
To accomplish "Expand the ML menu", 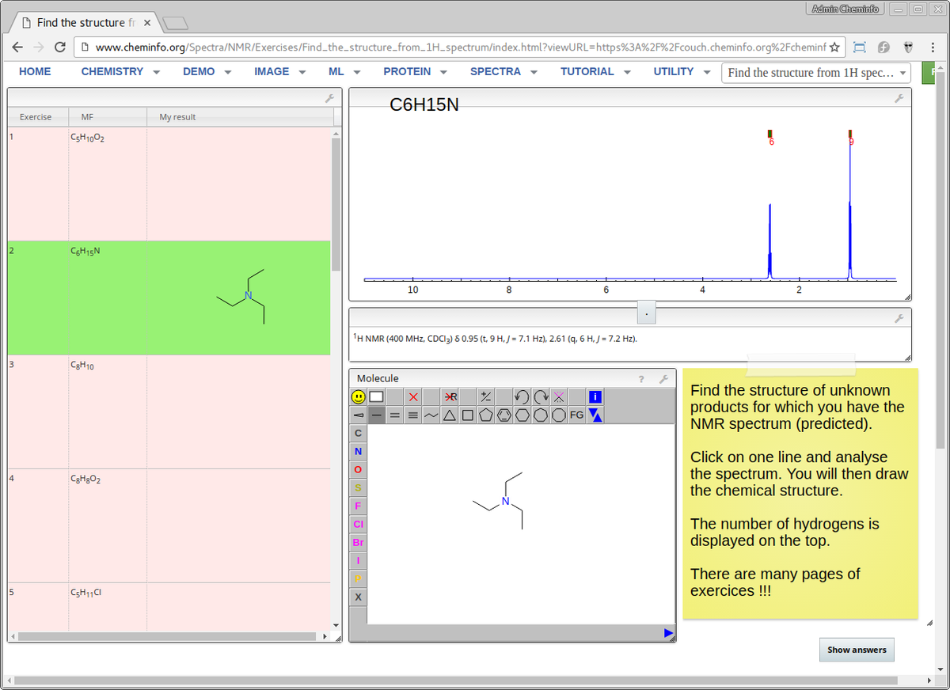I will pyautogui.click(x=344, y=71).
